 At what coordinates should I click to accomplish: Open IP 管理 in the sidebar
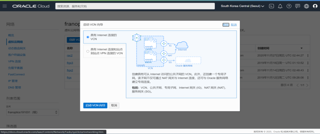coord(13,81)
